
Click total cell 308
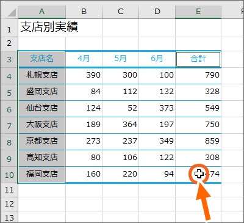coord(198,158)
